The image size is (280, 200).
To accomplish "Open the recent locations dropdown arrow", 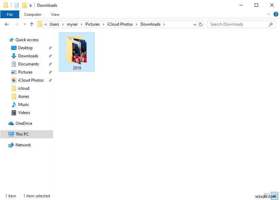I will click(25, 24).
